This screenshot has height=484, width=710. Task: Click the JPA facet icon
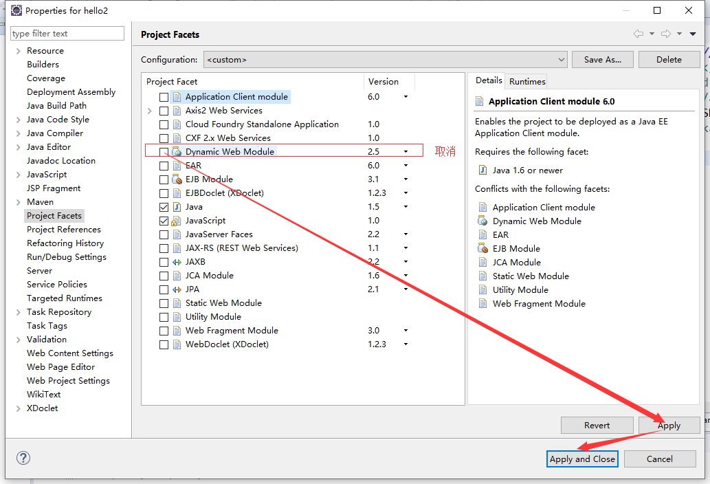pos(177,289)
